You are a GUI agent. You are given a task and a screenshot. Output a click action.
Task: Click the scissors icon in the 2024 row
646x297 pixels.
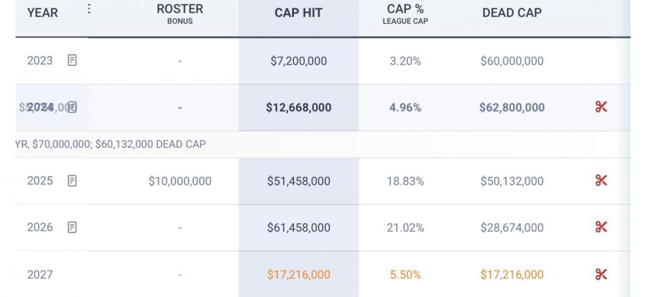pos(601,107)
